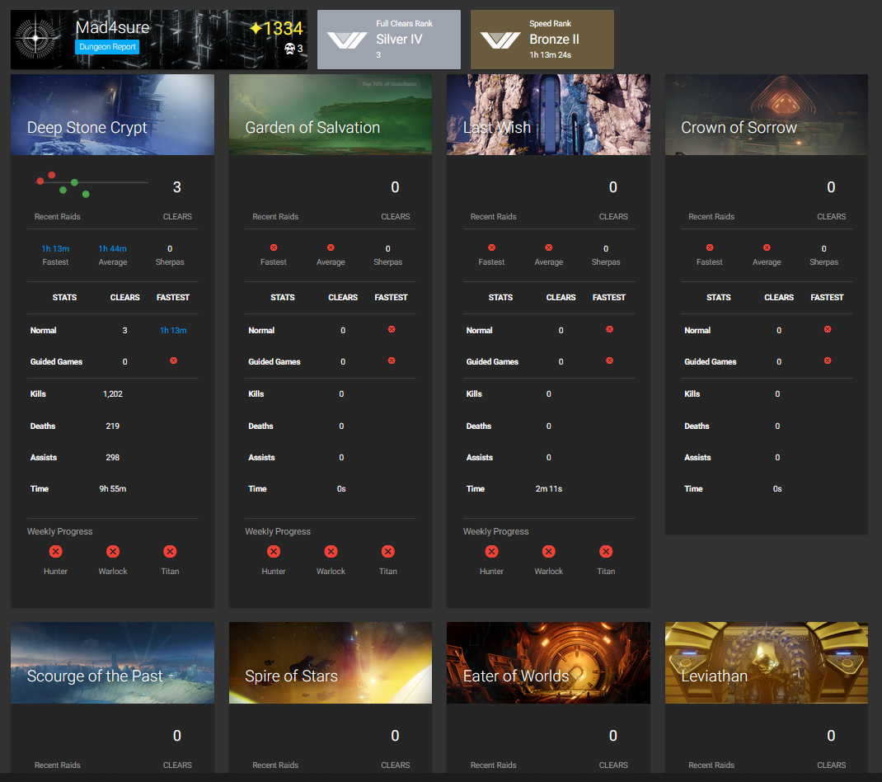Click the Mad4sure player name
Viewport: 882px width, 782px height.
(x=112, y=27)
